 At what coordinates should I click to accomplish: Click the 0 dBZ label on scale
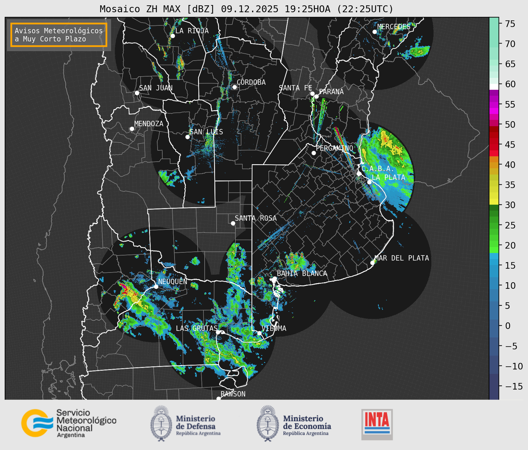(x=508, y=326)
